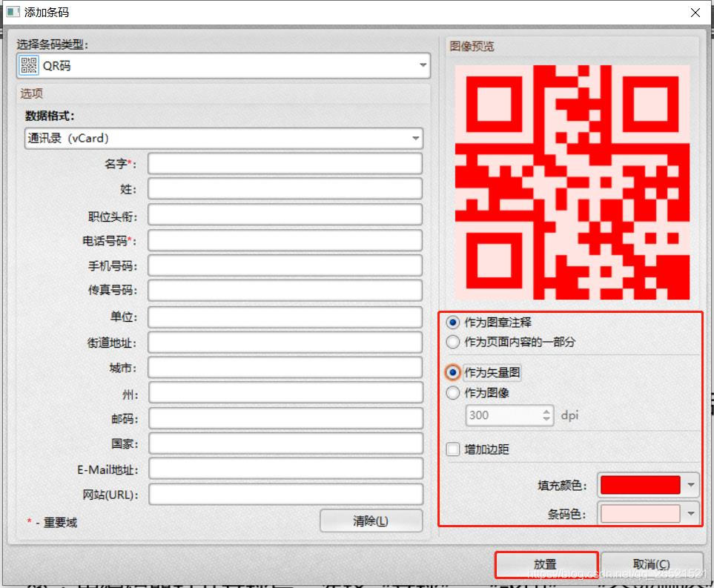Click the QR code preview image
714x588 pixels.
(x=572, y=182)
